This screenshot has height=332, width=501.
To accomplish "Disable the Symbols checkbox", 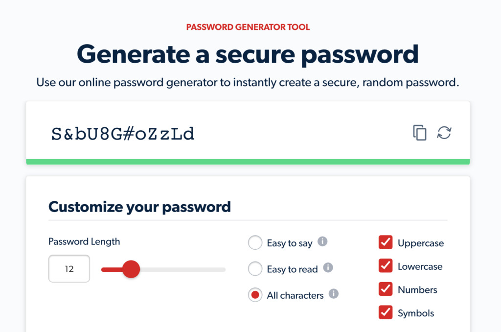I will click(x=386, y=312).
